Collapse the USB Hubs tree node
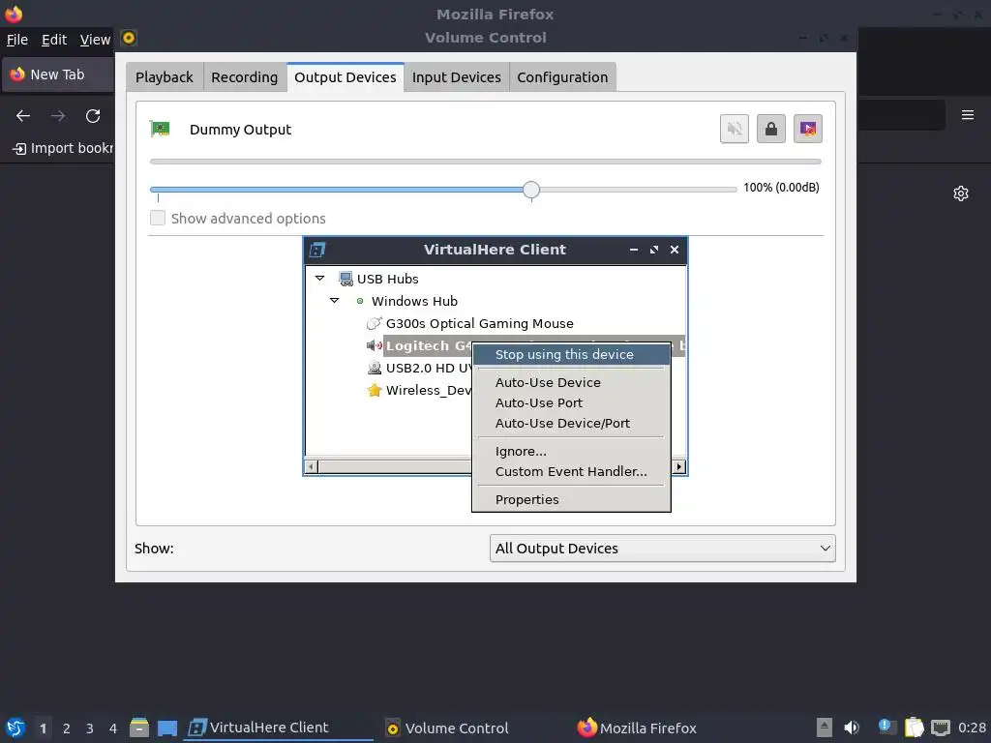The height and width of the screenshot is (743, 991). (x=319, y=279)
